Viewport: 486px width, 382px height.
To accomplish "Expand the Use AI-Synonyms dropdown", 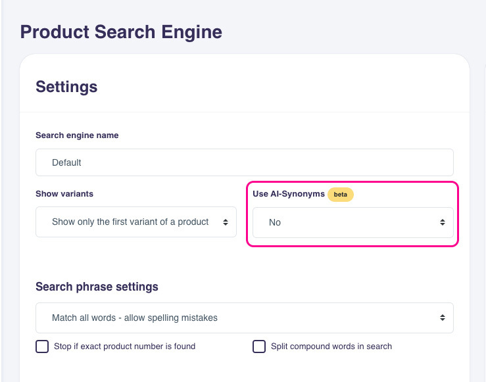I will tap(352, 222).
